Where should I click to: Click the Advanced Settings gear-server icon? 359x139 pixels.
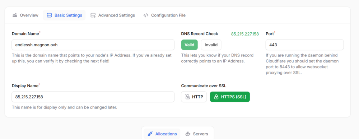point(93,15)
